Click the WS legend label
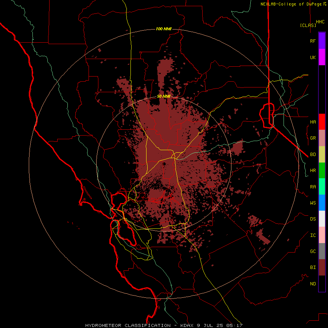328x328 pixels. point(313,203)
